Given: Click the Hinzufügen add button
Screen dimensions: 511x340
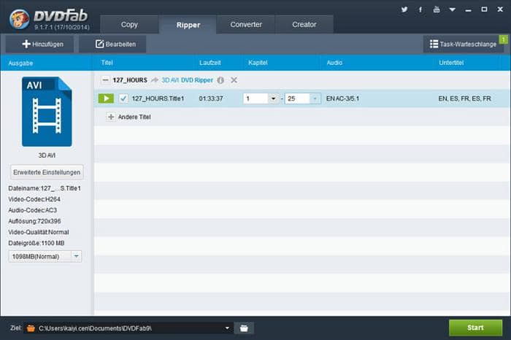Looking at the screenshot, I should click(39, 44).
